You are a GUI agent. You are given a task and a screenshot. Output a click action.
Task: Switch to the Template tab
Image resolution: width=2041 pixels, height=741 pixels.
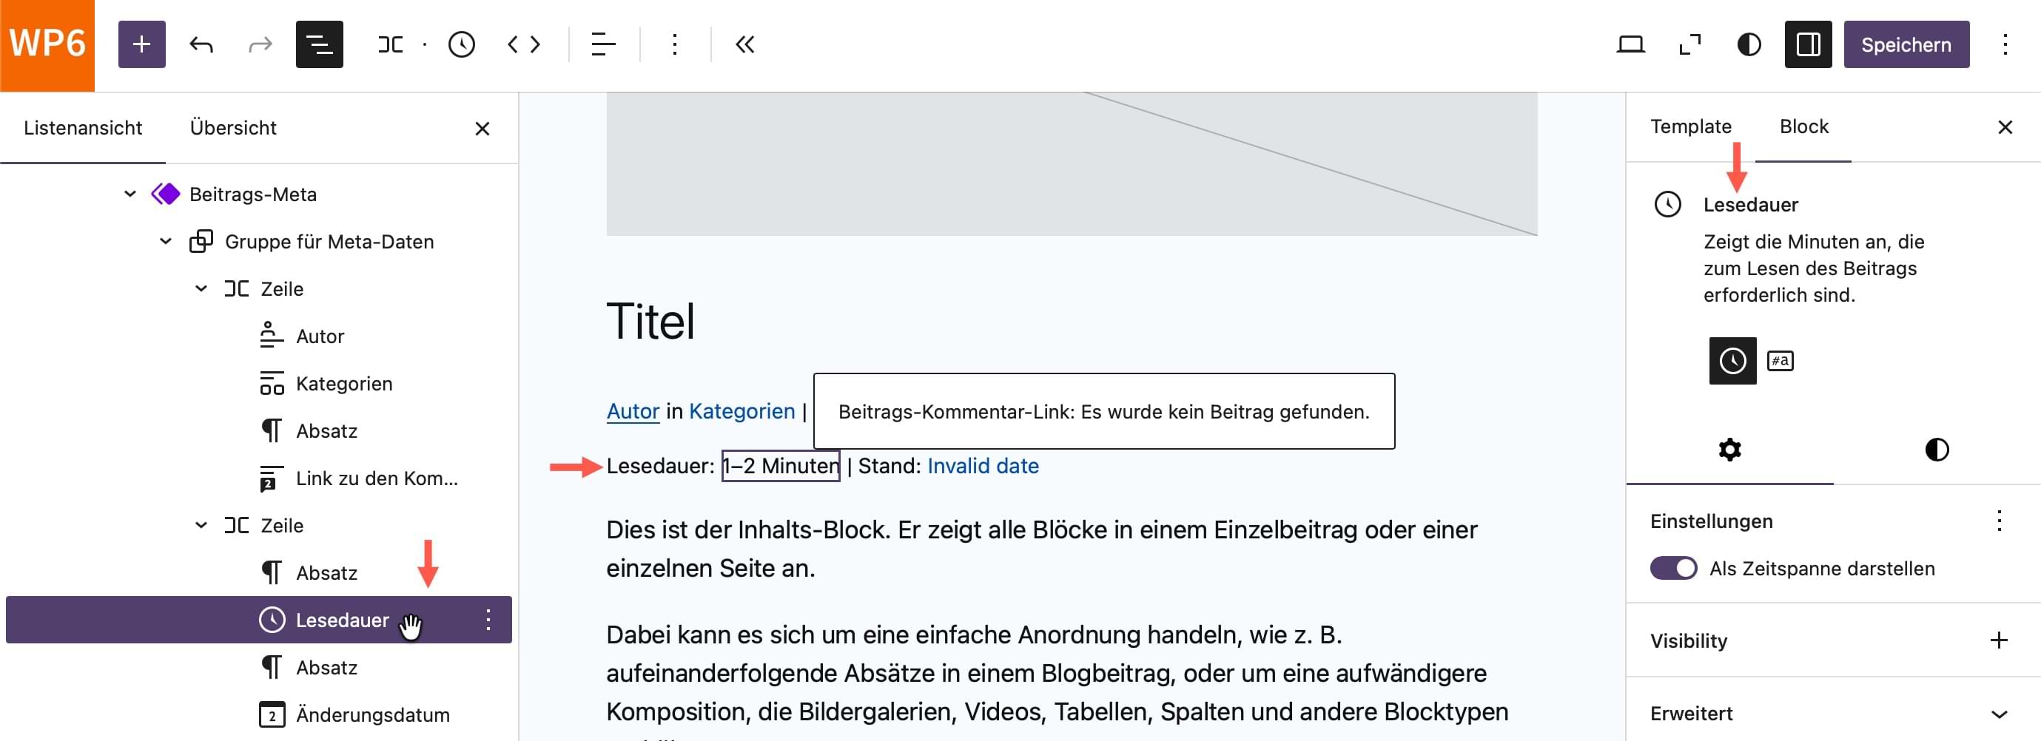[1690, 126]
